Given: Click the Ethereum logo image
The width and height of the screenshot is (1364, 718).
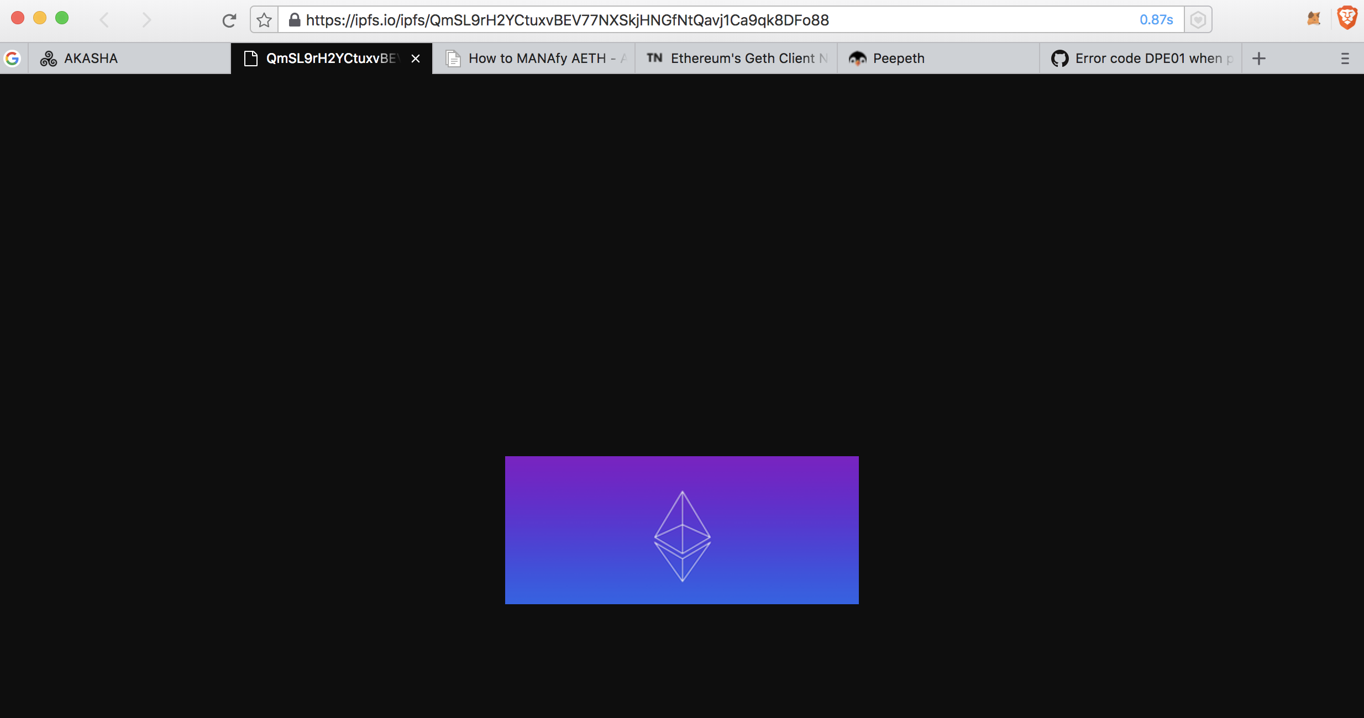Looking at the screenshot, I should (682, 530).
